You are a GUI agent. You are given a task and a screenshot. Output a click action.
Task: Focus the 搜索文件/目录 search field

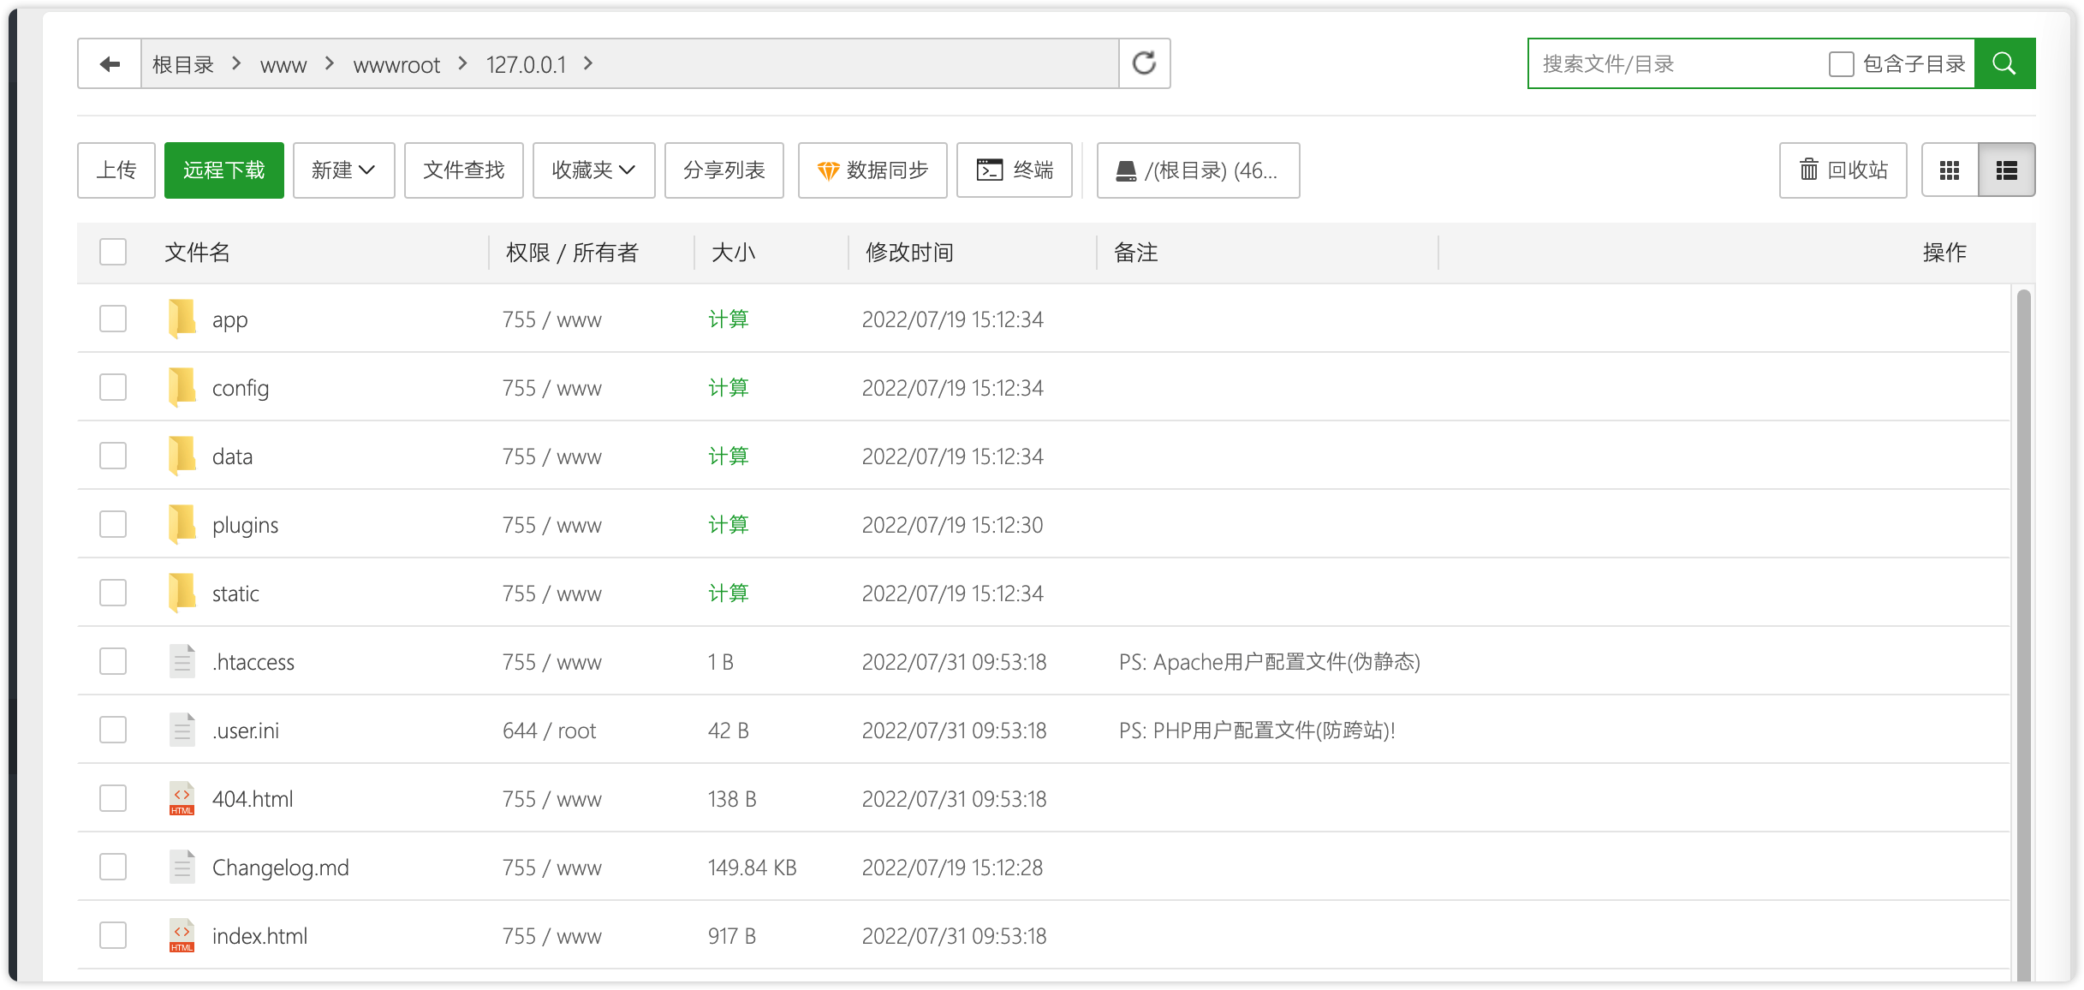(x=1678, y=64)
